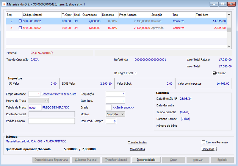The height and width of the screenshot is (166, 238).
Task: Click the Quantidade column header
Action: [x=92, y=15]
